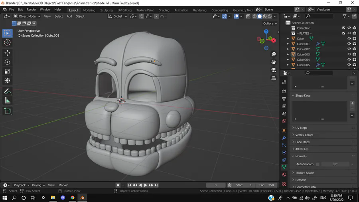Select the Rotate tool
The height and width of the screenshot is (202, 359).
[x=7, y=62]
